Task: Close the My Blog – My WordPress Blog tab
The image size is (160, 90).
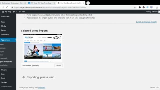Action: click(54, 3)
